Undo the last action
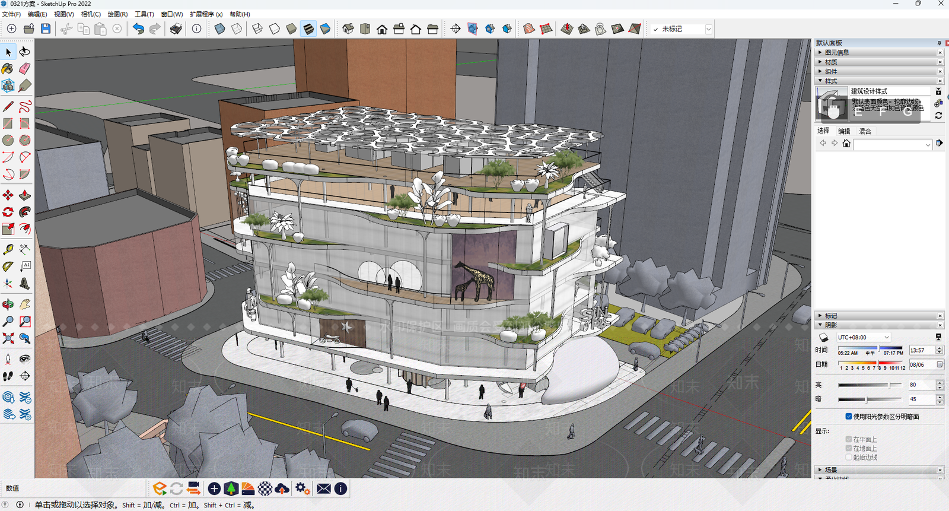Viewport: 949px width, 511px height. coord(138,28)
